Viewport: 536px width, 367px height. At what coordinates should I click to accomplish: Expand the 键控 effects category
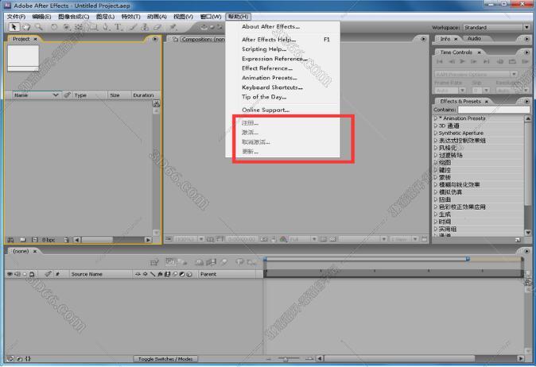coord(436,170)
